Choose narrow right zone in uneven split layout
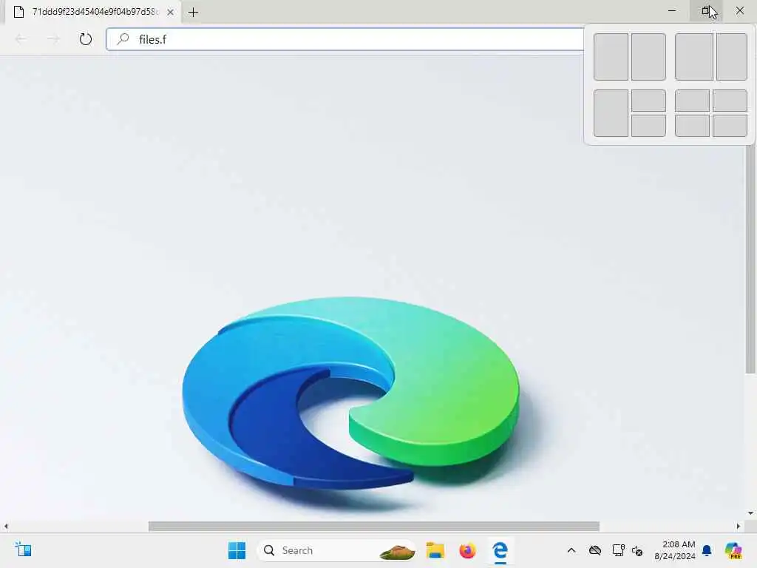757x568 pixels. click(x=732, y=57)
